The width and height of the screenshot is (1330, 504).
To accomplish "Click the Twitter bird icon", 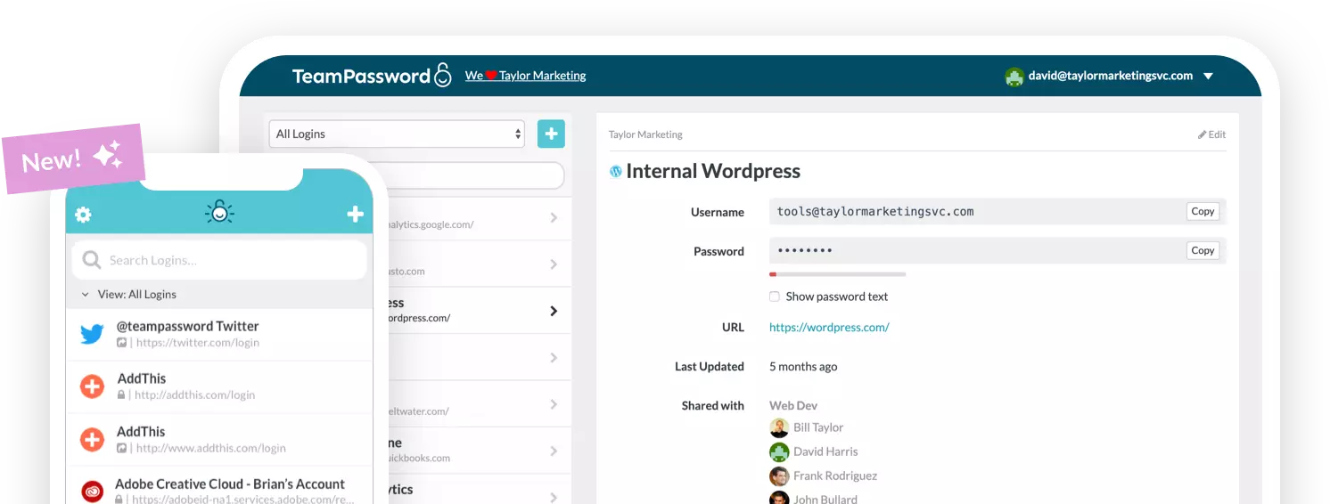I will (x=92, y=334).
